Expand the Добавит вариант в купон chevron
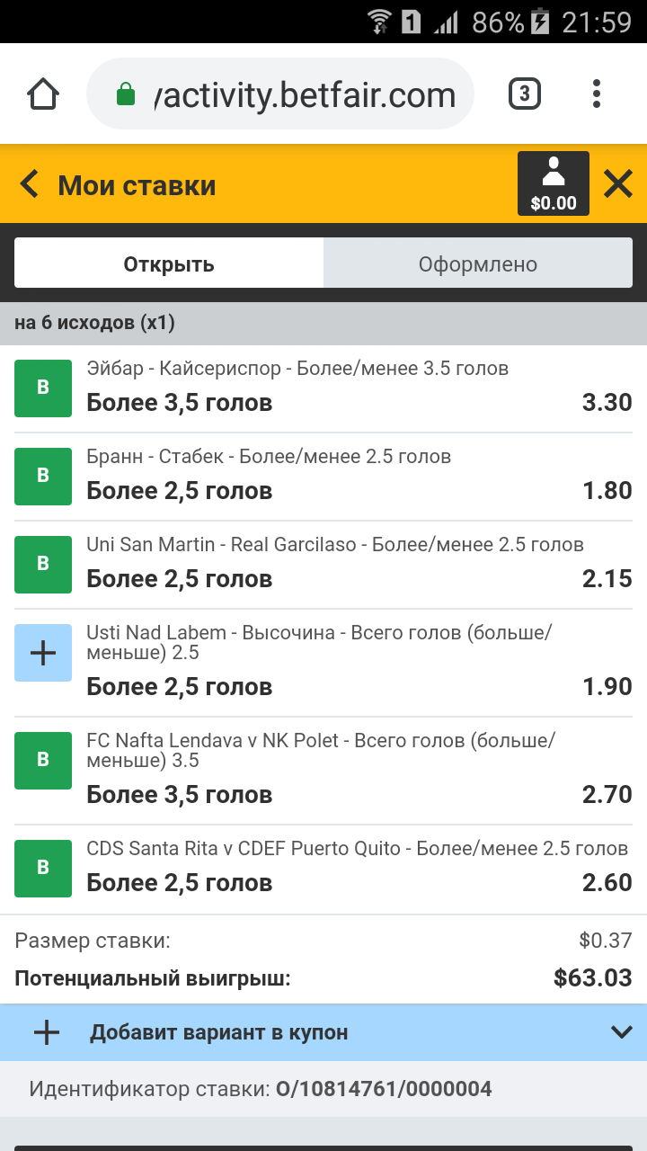This screenshot has width=647, height=1151. click(x=622, y=1032)
